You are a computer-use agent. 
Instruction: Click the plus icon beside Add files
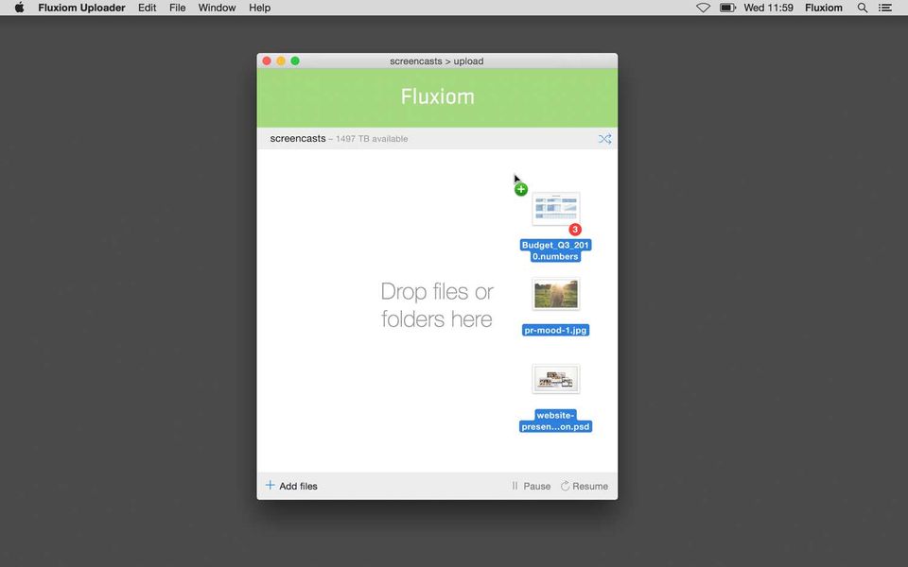(270, 485)
